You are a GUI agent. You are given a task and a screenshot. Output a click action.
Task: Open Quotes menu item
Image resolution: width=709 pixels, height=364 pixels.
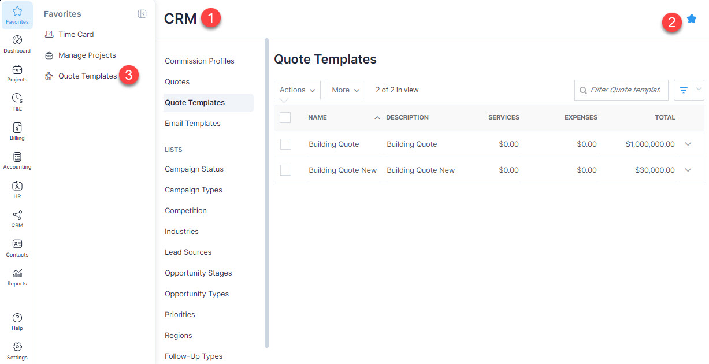point(177,82)
